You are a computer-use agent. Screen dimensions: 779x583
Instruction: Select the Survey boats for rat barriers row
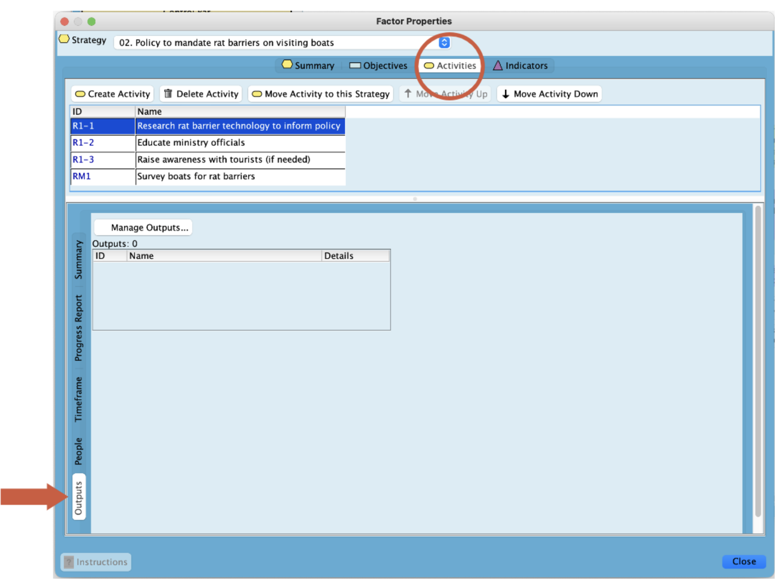tap(208, 176)
